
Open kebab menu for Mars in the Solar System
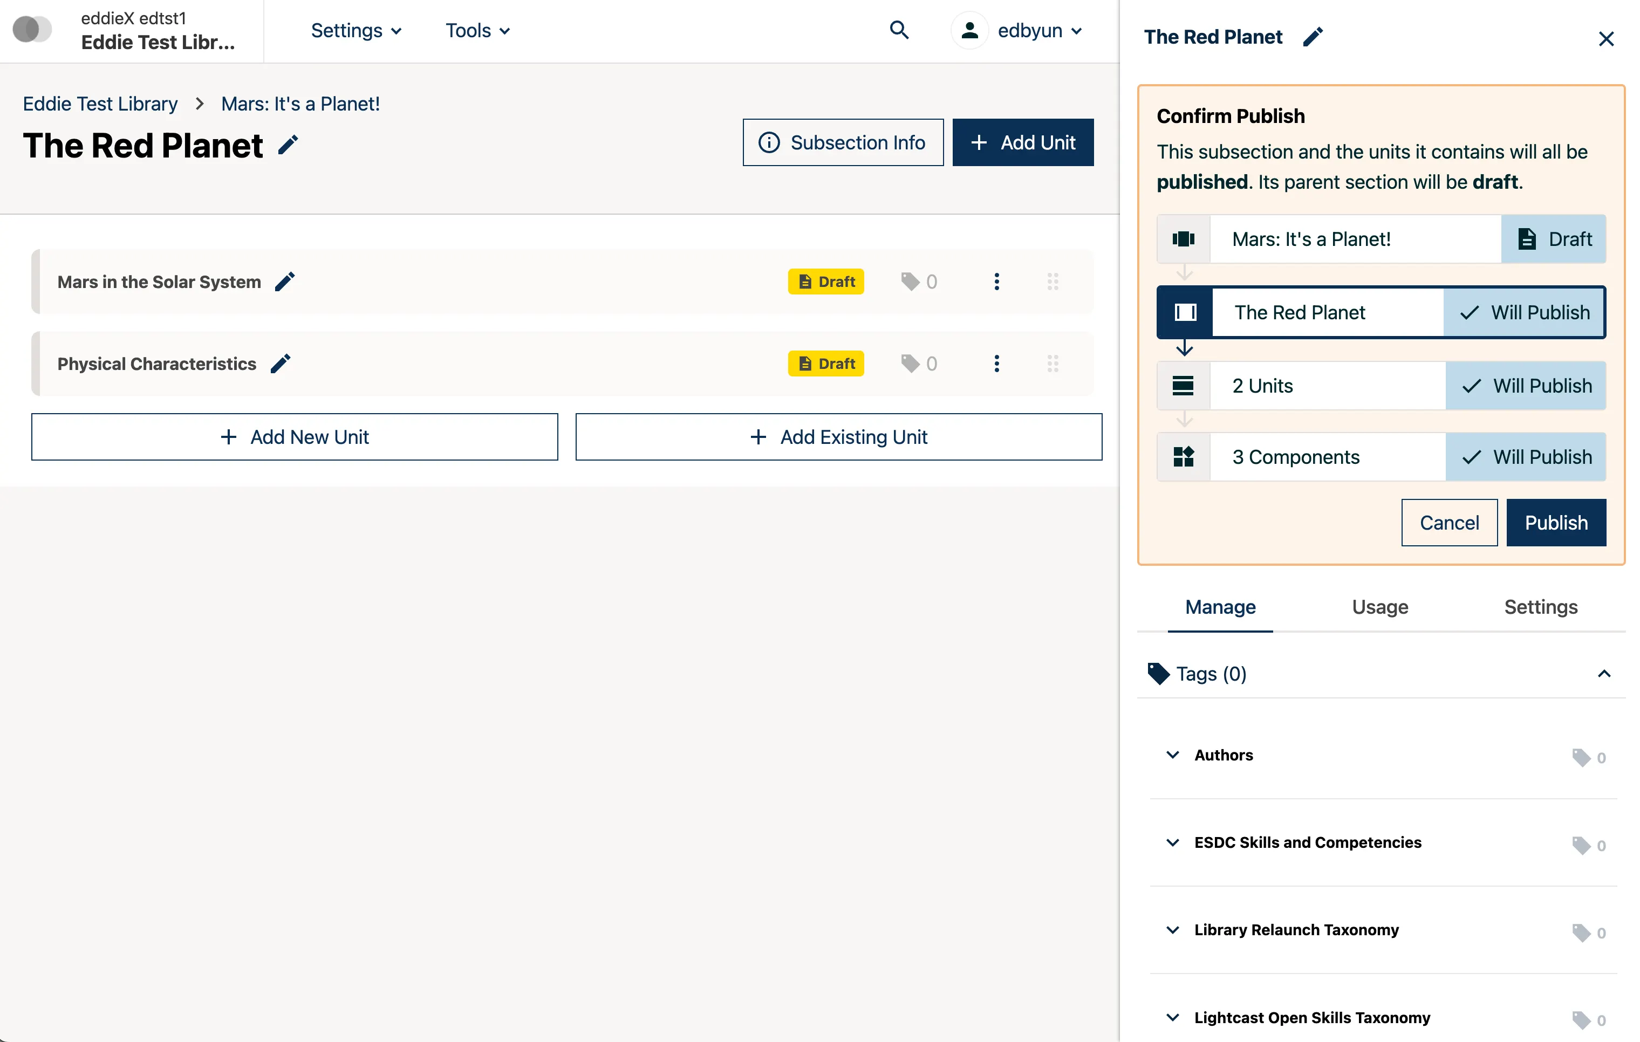[996, 282]
